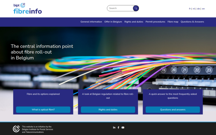
Task: Click the Rights and duties card button
Action: (x=108, y=110)
